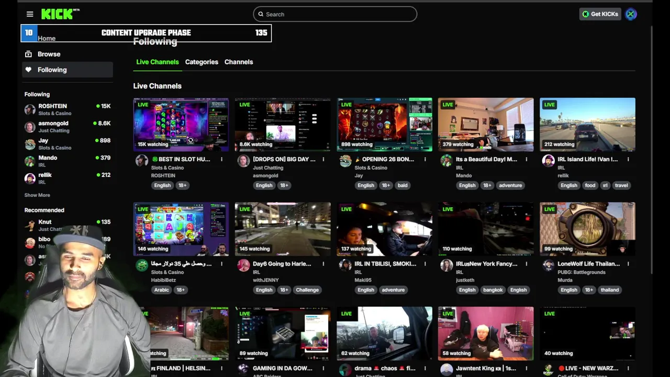
Task: Click the bangkok tag on justketh stream
Action: [493, 290]
